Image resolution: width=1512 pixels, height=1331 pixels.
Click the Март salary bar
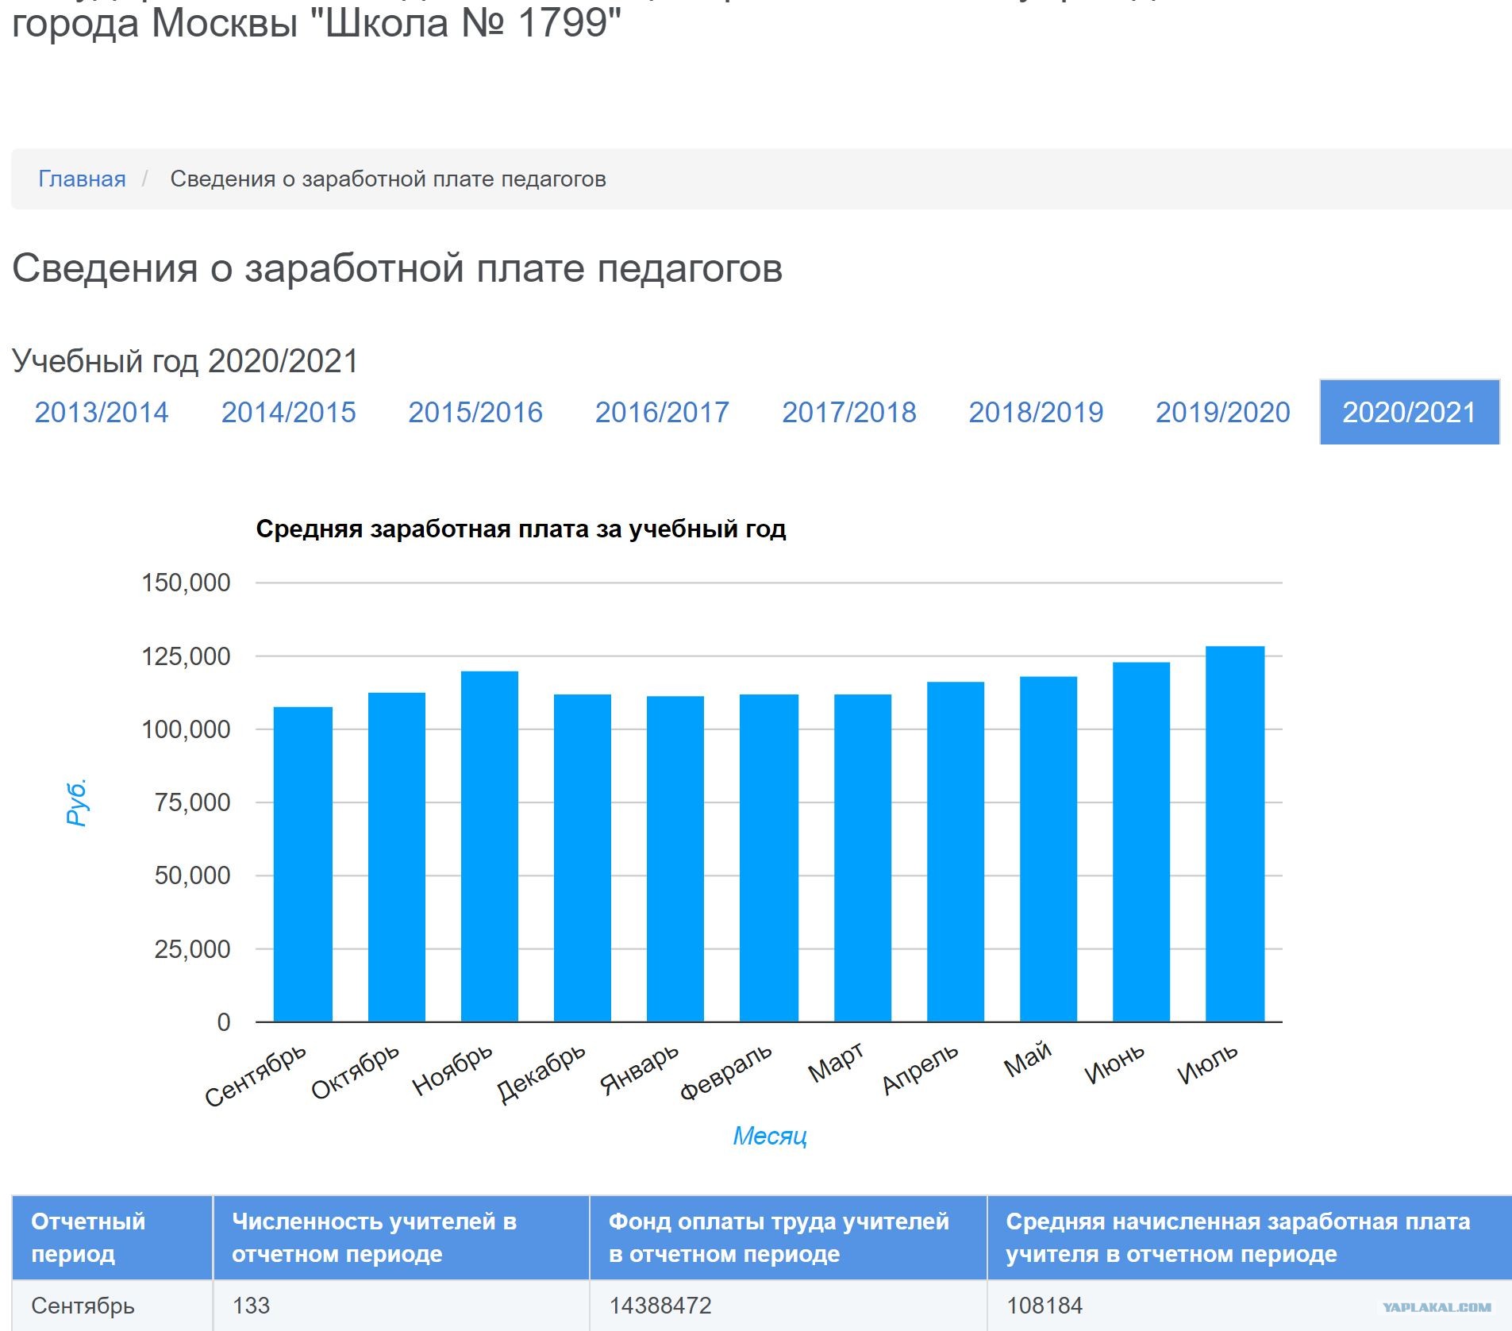[x=863, y=857]
